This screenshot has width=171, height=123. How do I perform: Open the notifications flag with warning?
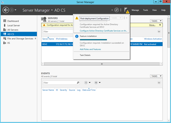pos(126,11)
